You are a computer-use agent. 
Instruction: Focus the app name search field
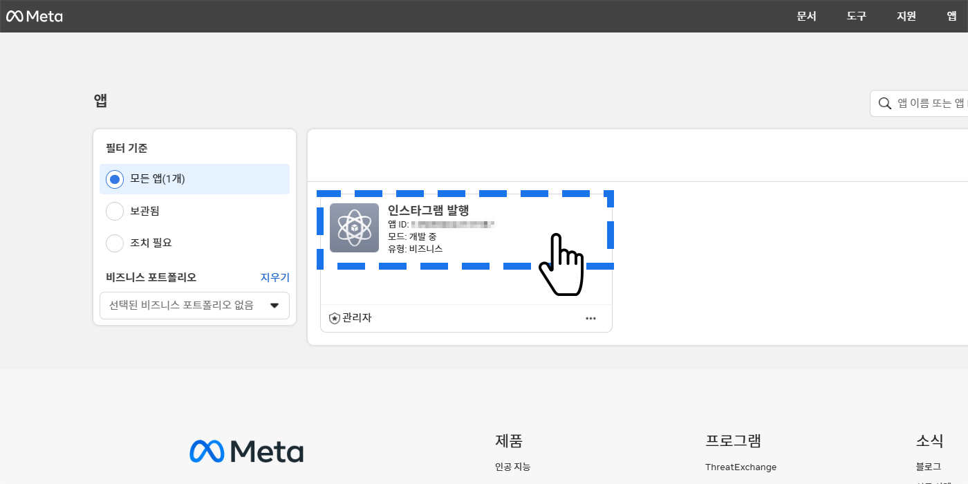tap(919, 103)
